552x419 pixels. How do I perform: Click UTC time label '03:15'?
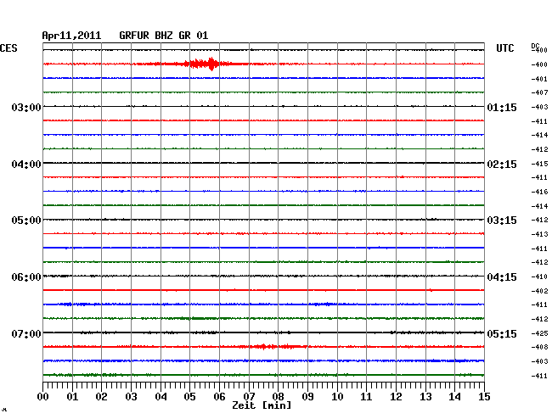click(502, 221)
